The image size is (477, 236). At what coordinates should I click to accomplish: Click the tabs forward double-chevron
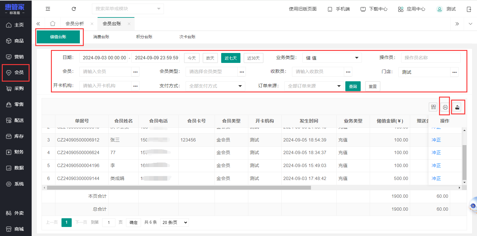(457, 24)
